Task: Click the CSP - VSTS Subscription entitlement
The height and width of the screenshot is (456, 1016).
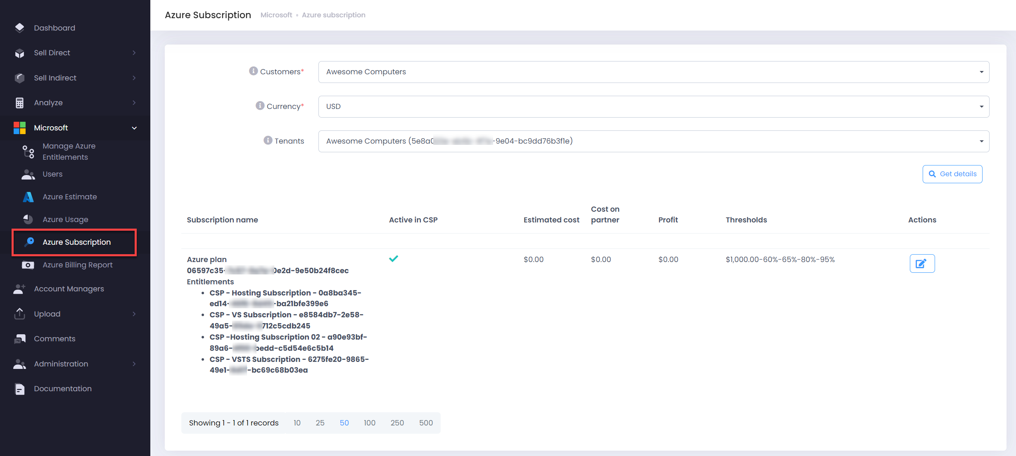Action: tap(289, 365)
